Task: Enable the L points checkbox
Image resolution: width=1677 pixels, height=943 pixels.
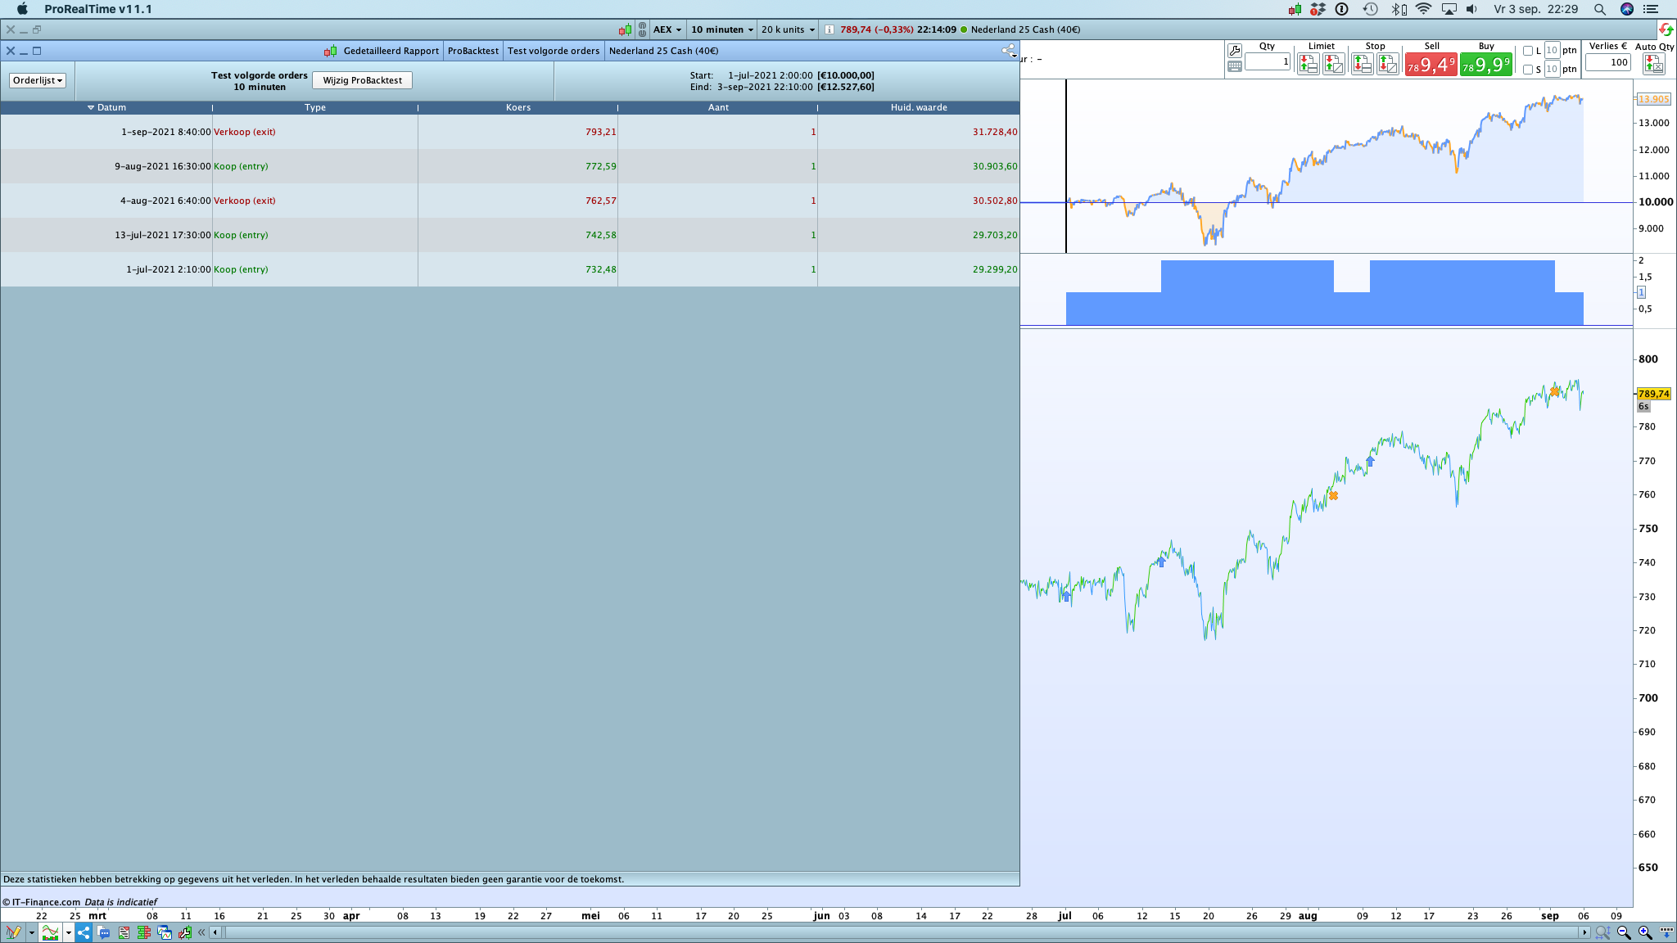Action: click(1528, 51)
